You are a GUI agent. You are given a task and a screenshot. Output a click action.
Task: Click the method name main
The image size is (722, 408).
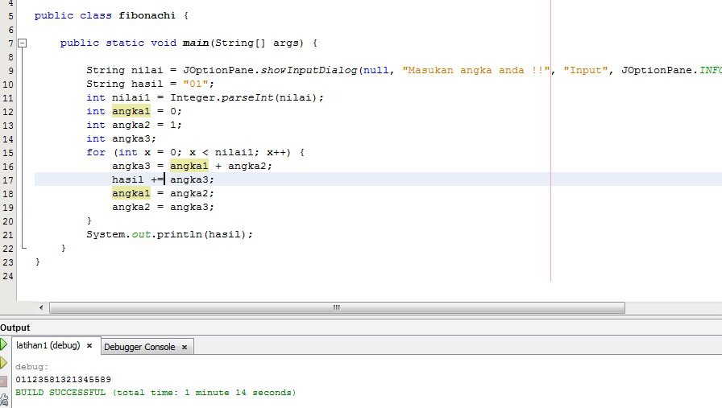point(196,43)
